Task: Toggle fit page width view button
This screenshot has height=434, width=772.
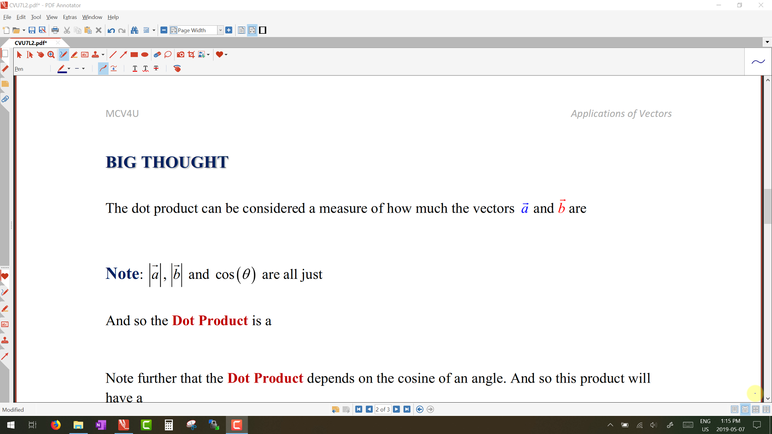Action: [252, 30]
